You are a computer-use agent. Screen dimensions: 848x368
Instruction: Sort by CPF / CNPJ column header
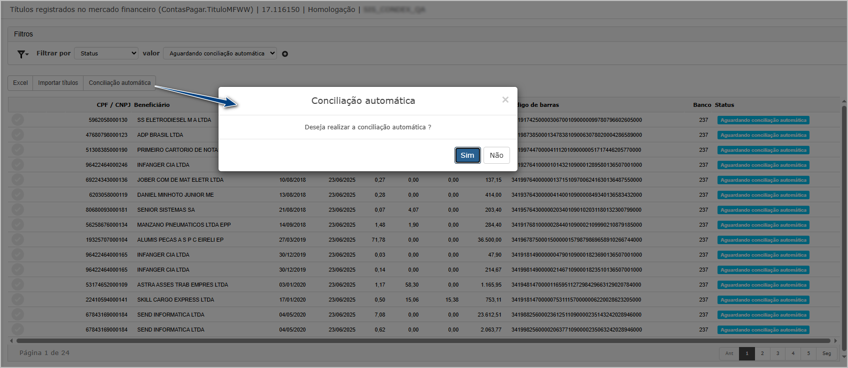point(113,105)
